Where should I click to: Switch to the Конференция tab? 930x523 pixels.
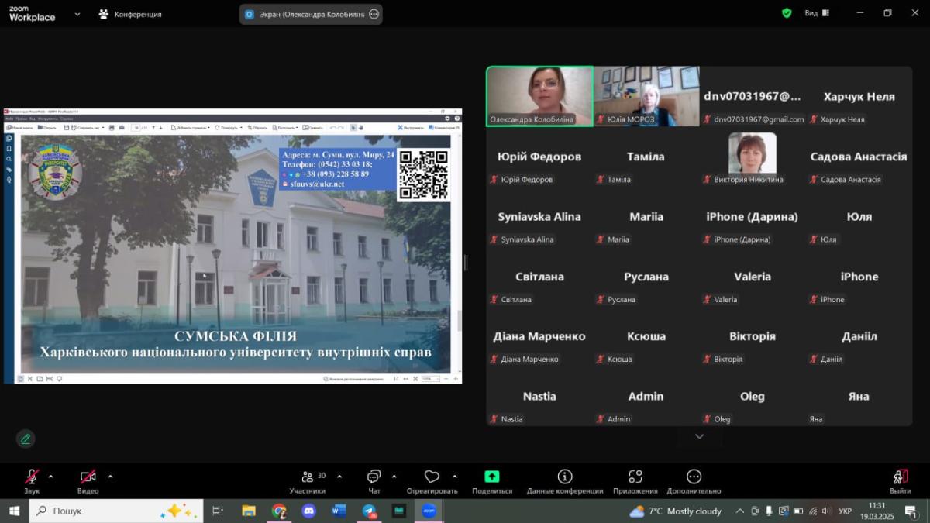pos(130,14)
